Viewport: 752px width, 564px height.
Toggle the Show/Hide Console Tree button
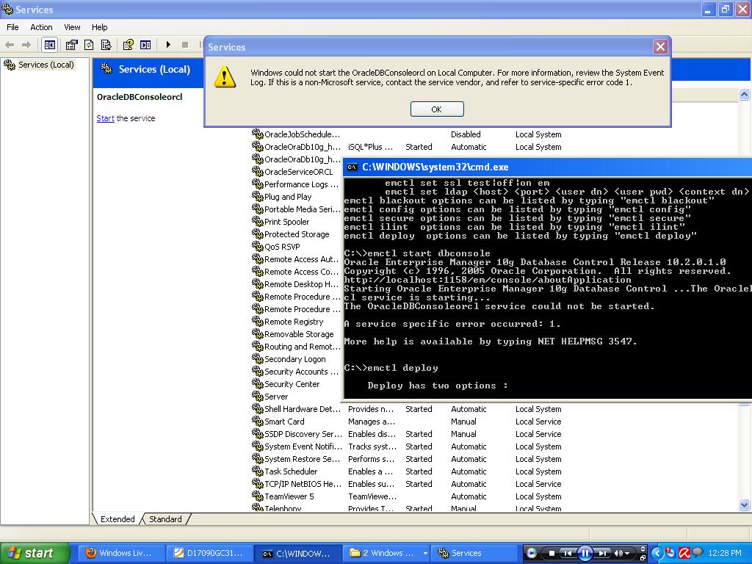pyautogui.click(x=49, y=45)
